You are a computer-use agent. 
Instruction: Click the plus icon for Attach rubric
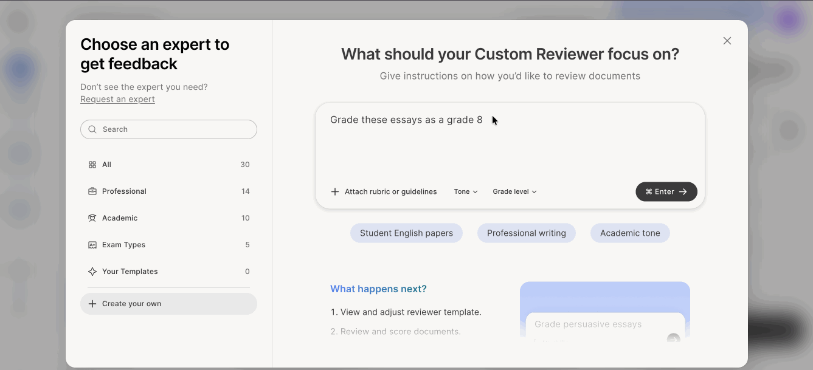pyautogui.click(x=335, y=191)
